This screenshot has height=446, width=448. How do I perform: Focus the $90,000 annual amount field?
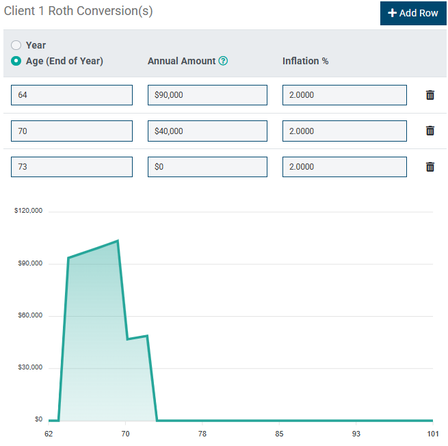pos(207,95)
